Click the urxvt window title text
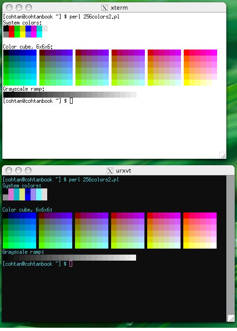 [124, 170]
